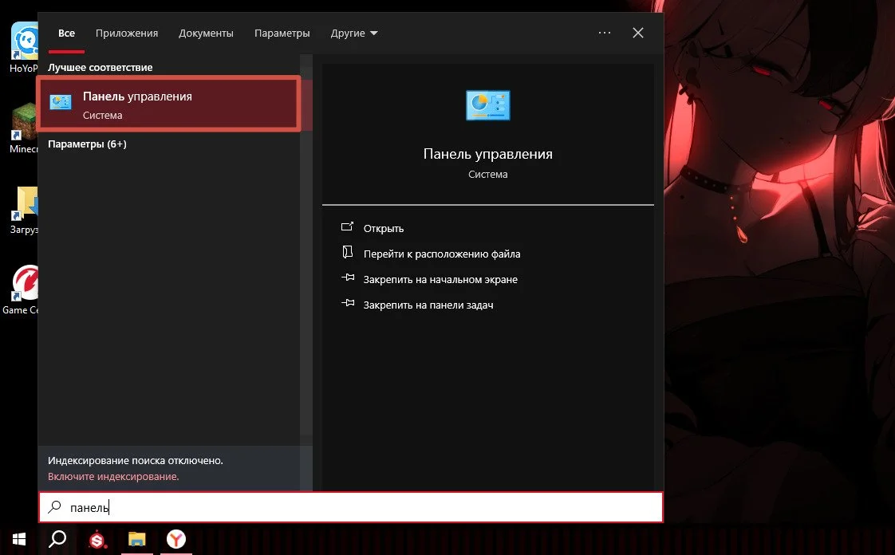Expand the Другие dropdown filter
The height and width of the screenshot is (555, 895).
click(354, 33)
